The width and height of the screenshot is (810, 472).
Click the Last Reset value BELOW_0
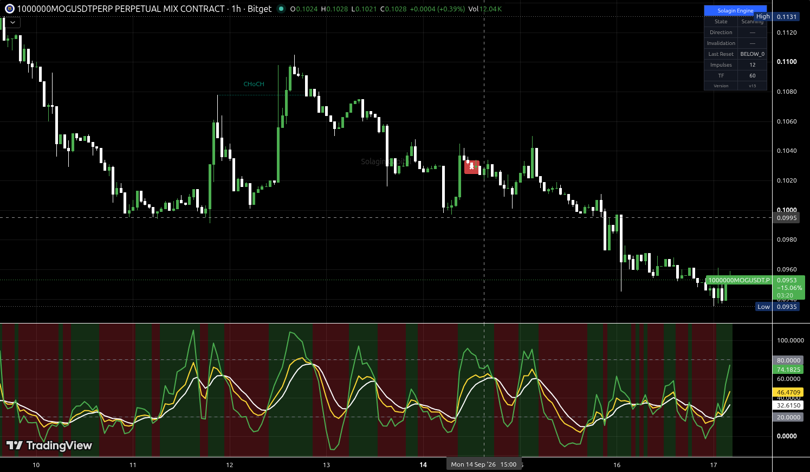click(x=752, y=54)
